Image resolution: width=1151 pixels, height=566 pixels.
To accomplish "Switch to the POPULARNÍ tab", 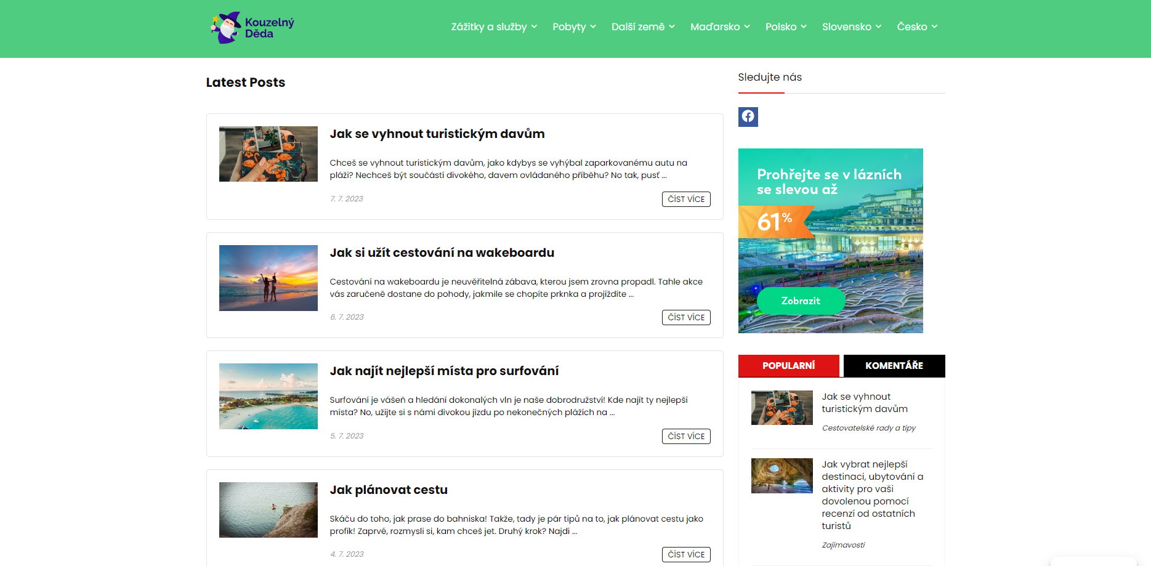I will pyautogui.click(x=789, y=366).
